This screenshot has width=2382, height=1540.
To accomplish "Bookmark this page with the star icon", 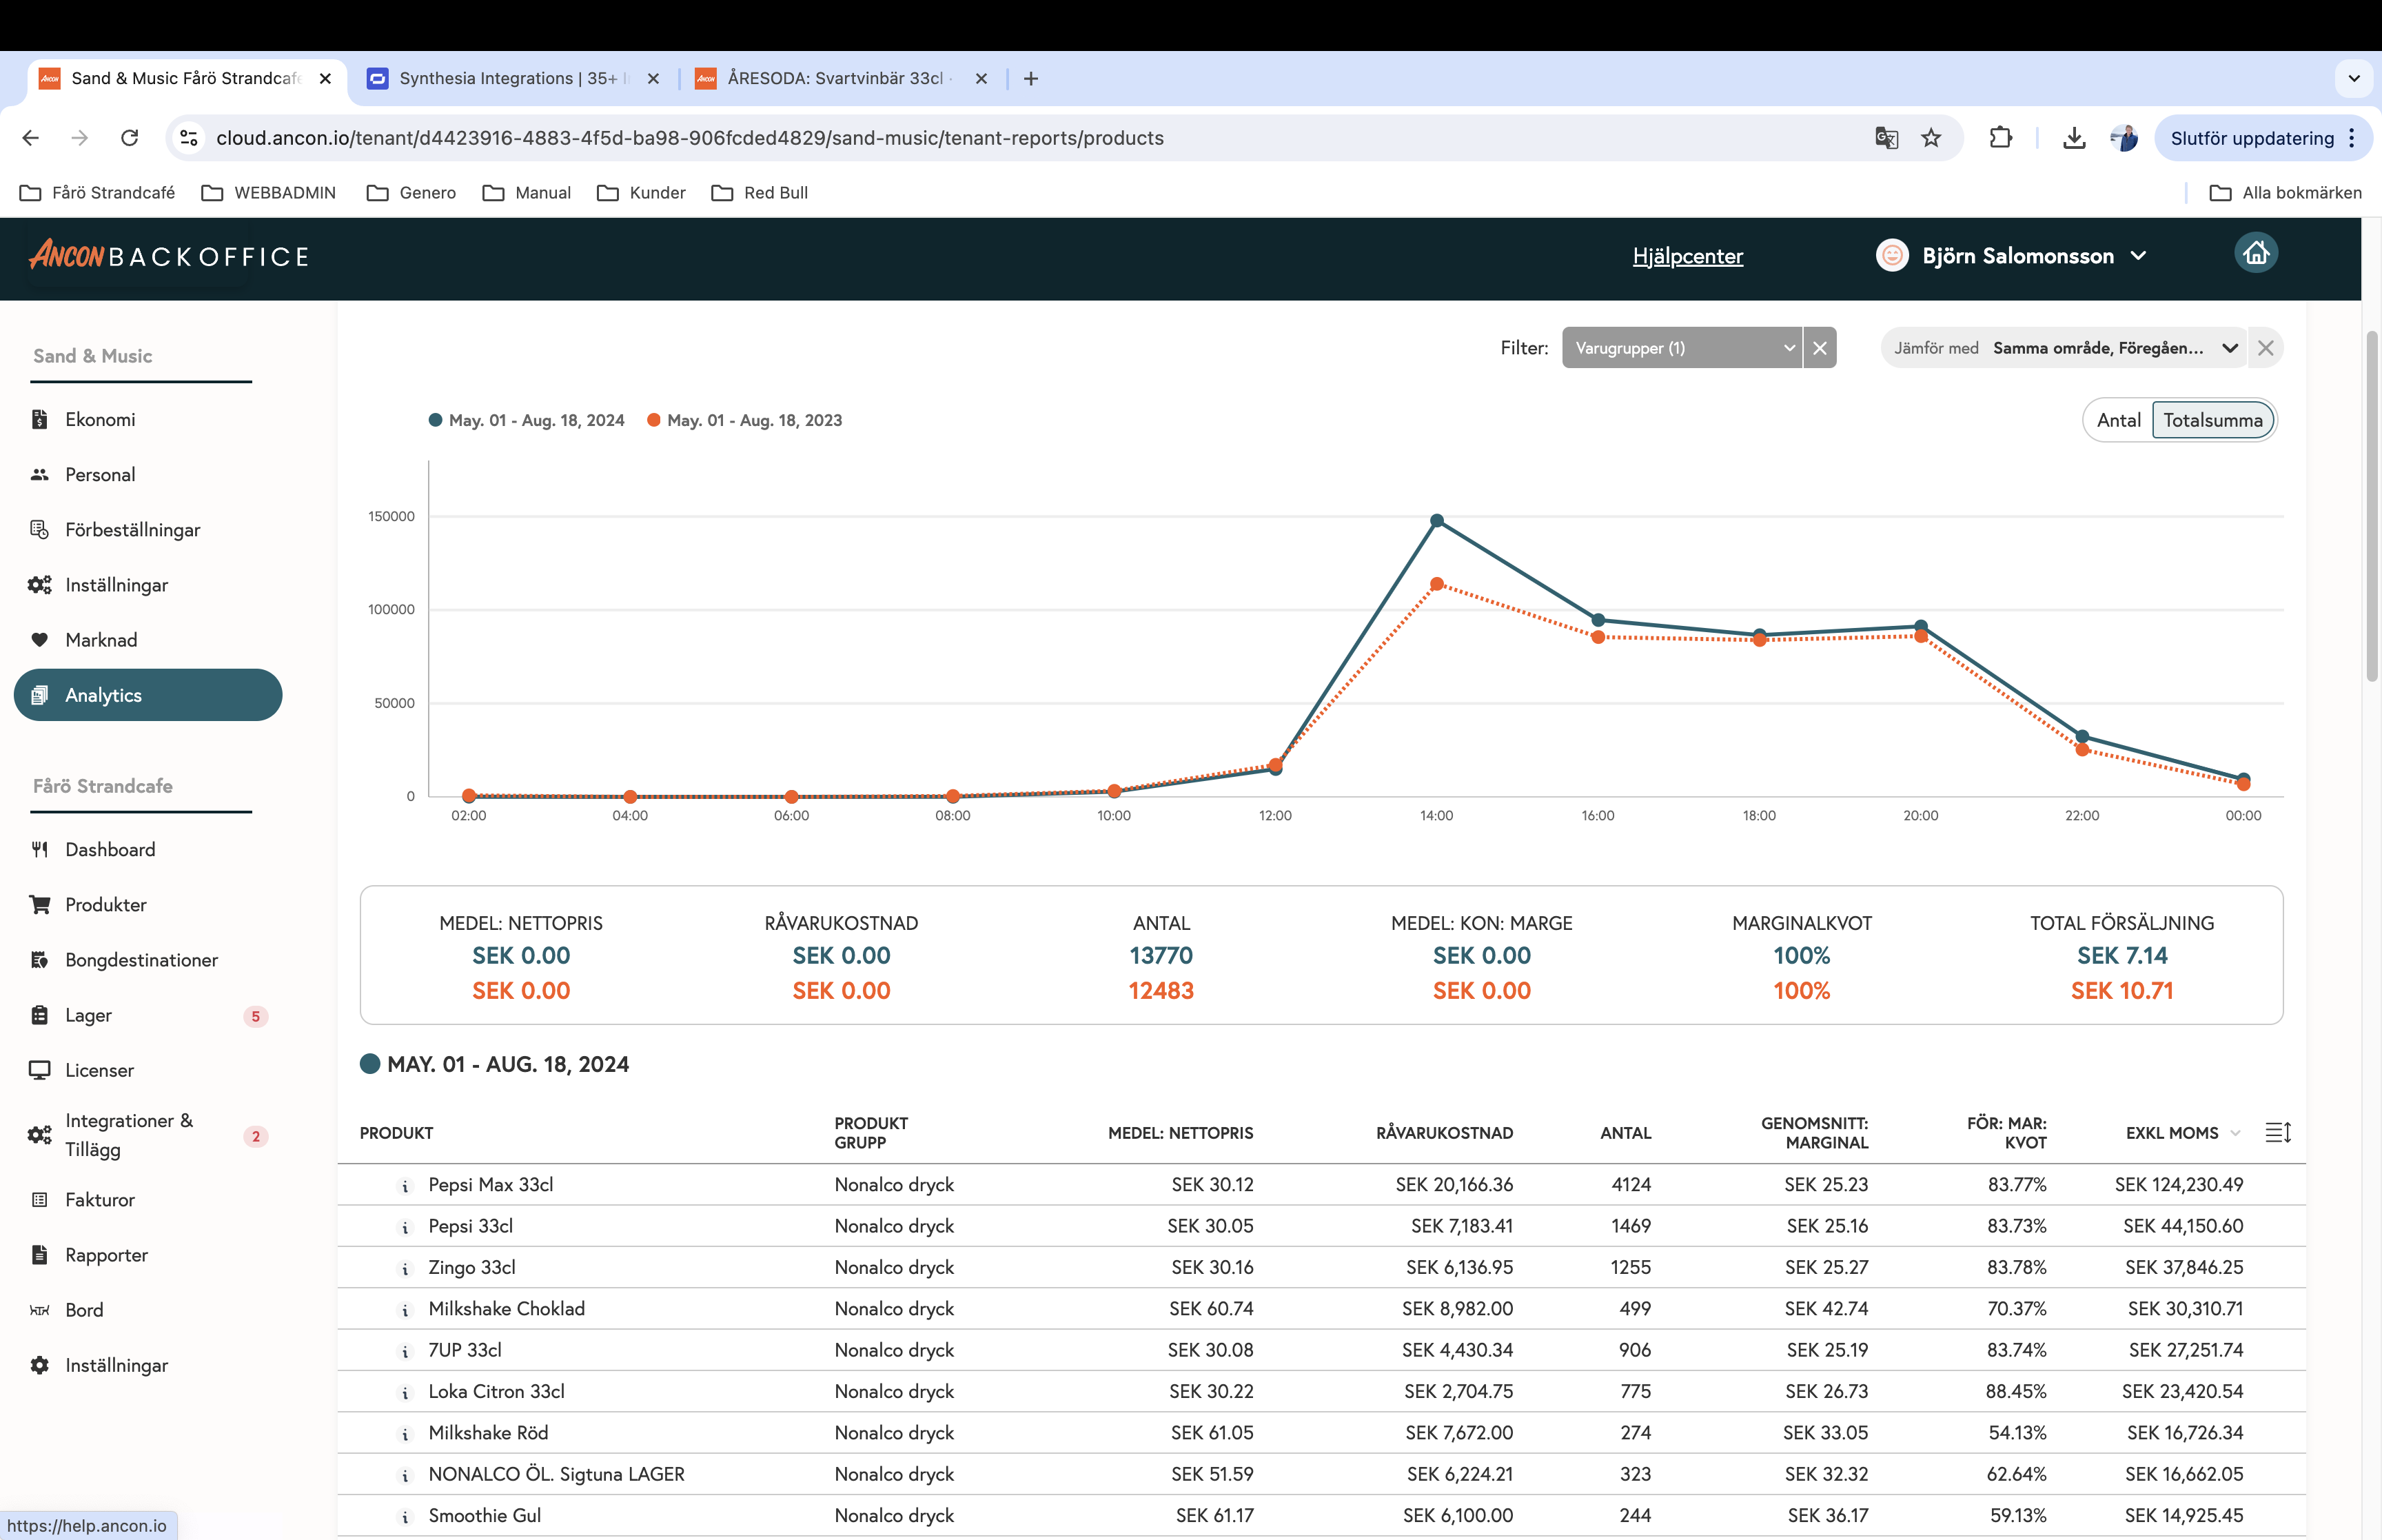I will tap(1931, 138).
